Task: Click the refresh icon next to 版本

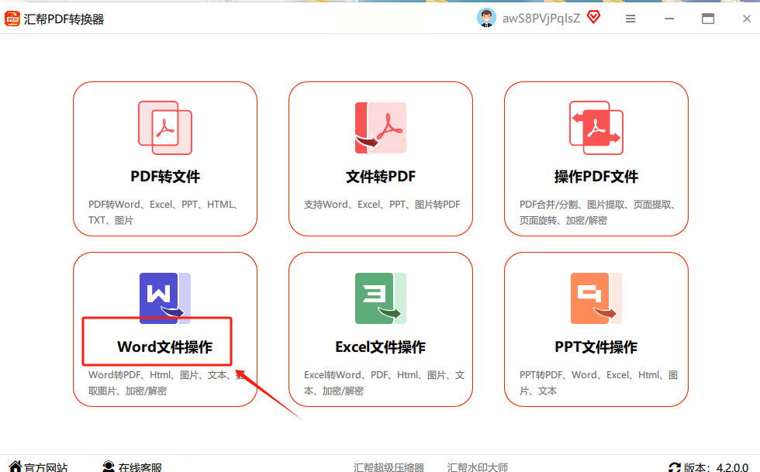Action: pyautogui.click(x=674, y=467)
